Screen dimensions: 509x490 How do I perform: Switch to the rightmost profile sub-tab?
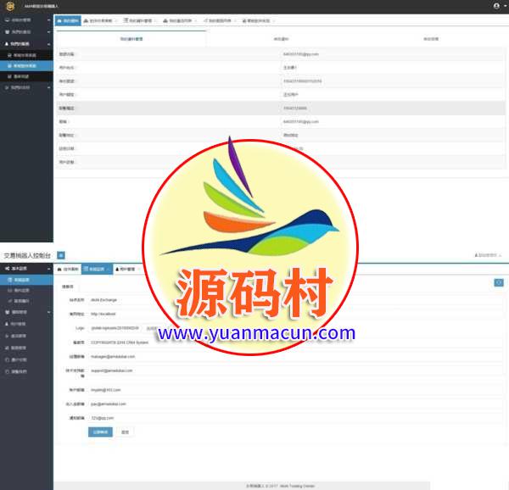(x=431, y=39)
